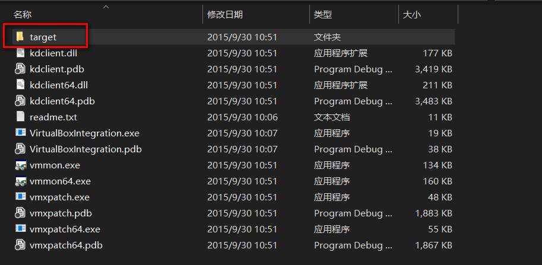Image resolution: width=542 pixels, height=265 pixels.
Task: Select the vmmon64.exe program icon
Action: click(x=20, y=181)
